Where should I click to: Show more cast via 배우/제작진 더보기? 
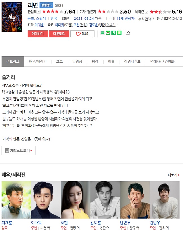(x=174, y=175)
